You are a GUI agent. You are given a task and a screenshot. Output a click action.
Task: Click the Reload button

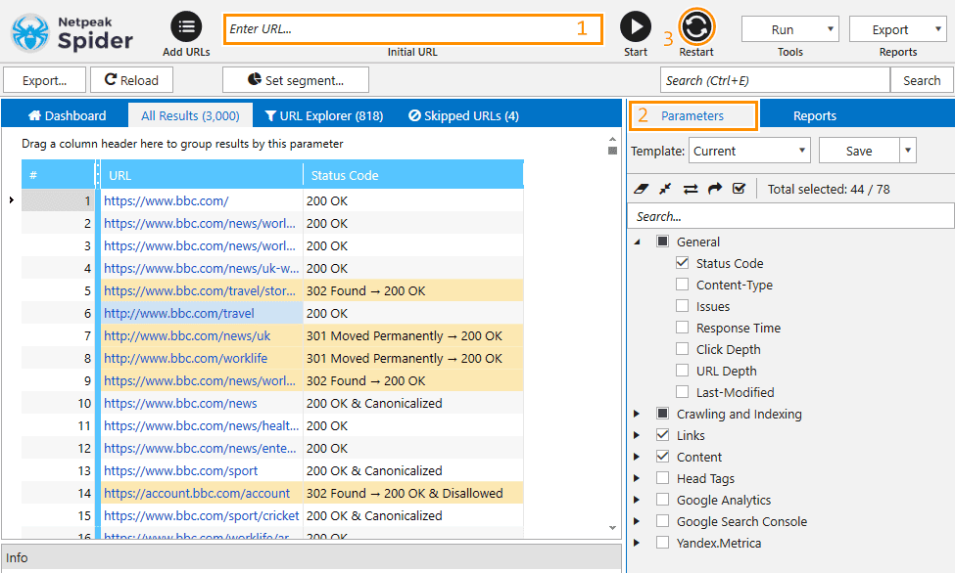pos(131,80)
